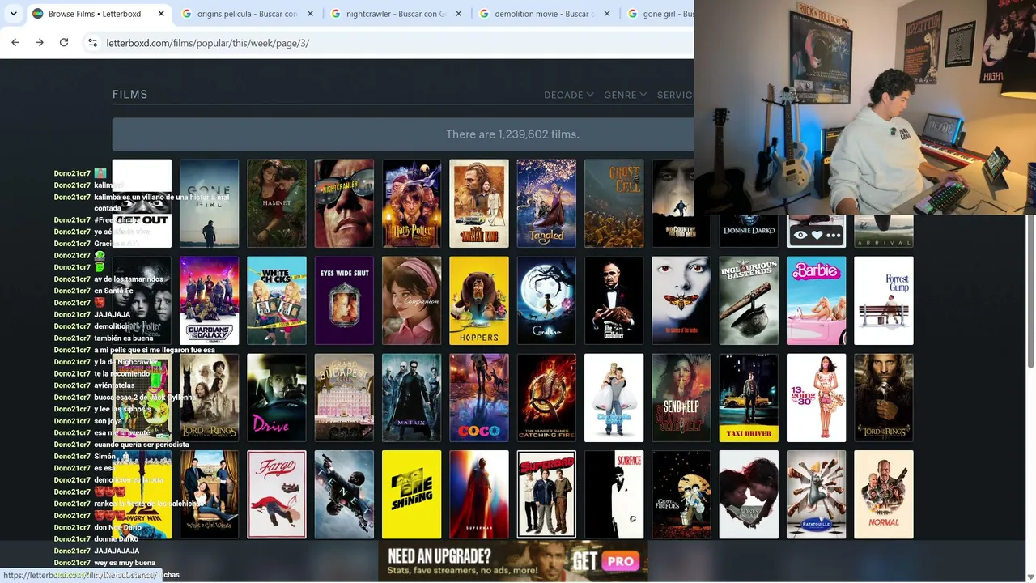
Task: Open the Tangled film poster
Action: point(546,203)
